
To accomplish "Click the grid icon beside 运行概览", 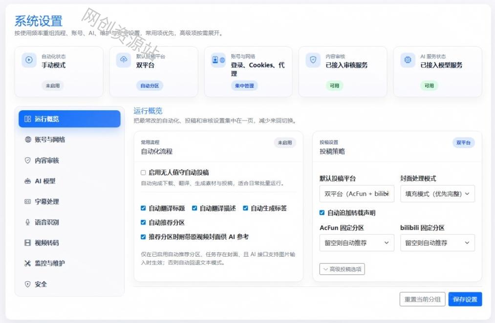I will coord(28,119).
